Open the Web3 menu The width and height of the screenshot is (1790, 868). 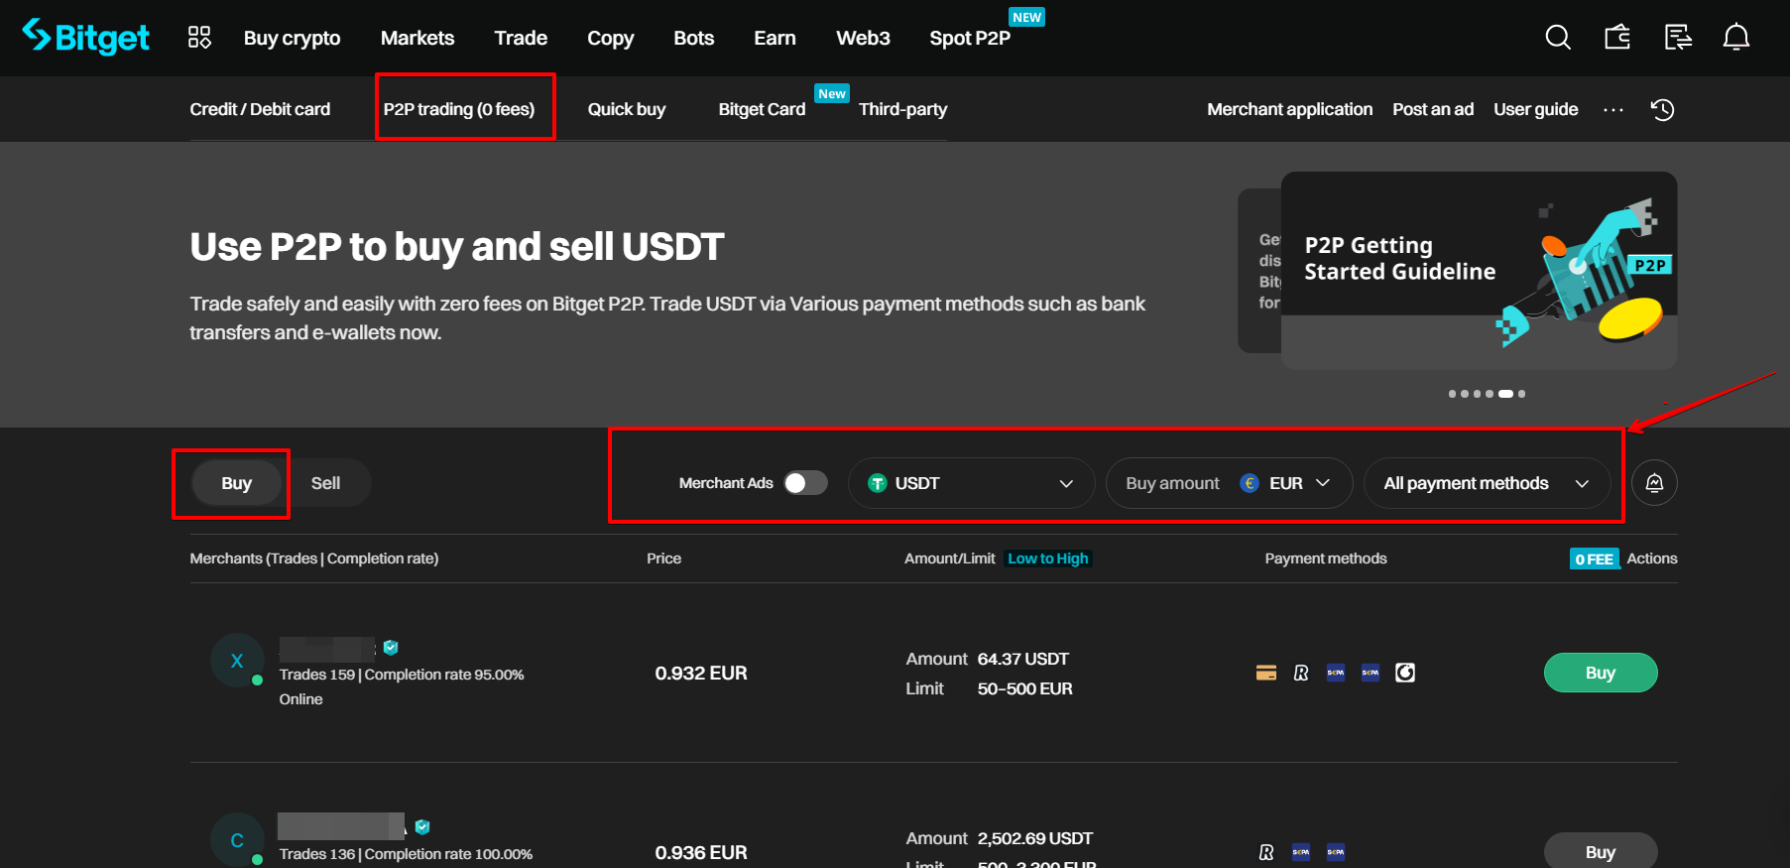pyautogui.click(x=863, y=38)
